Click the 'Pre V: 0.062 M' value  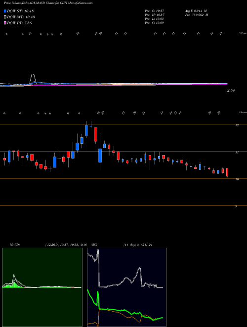pos(197,14)
